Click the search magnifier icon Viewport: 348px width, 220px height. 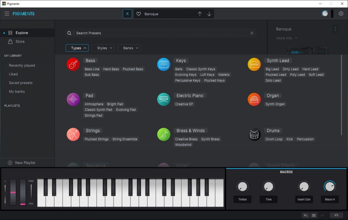click(x=69, y=33)
